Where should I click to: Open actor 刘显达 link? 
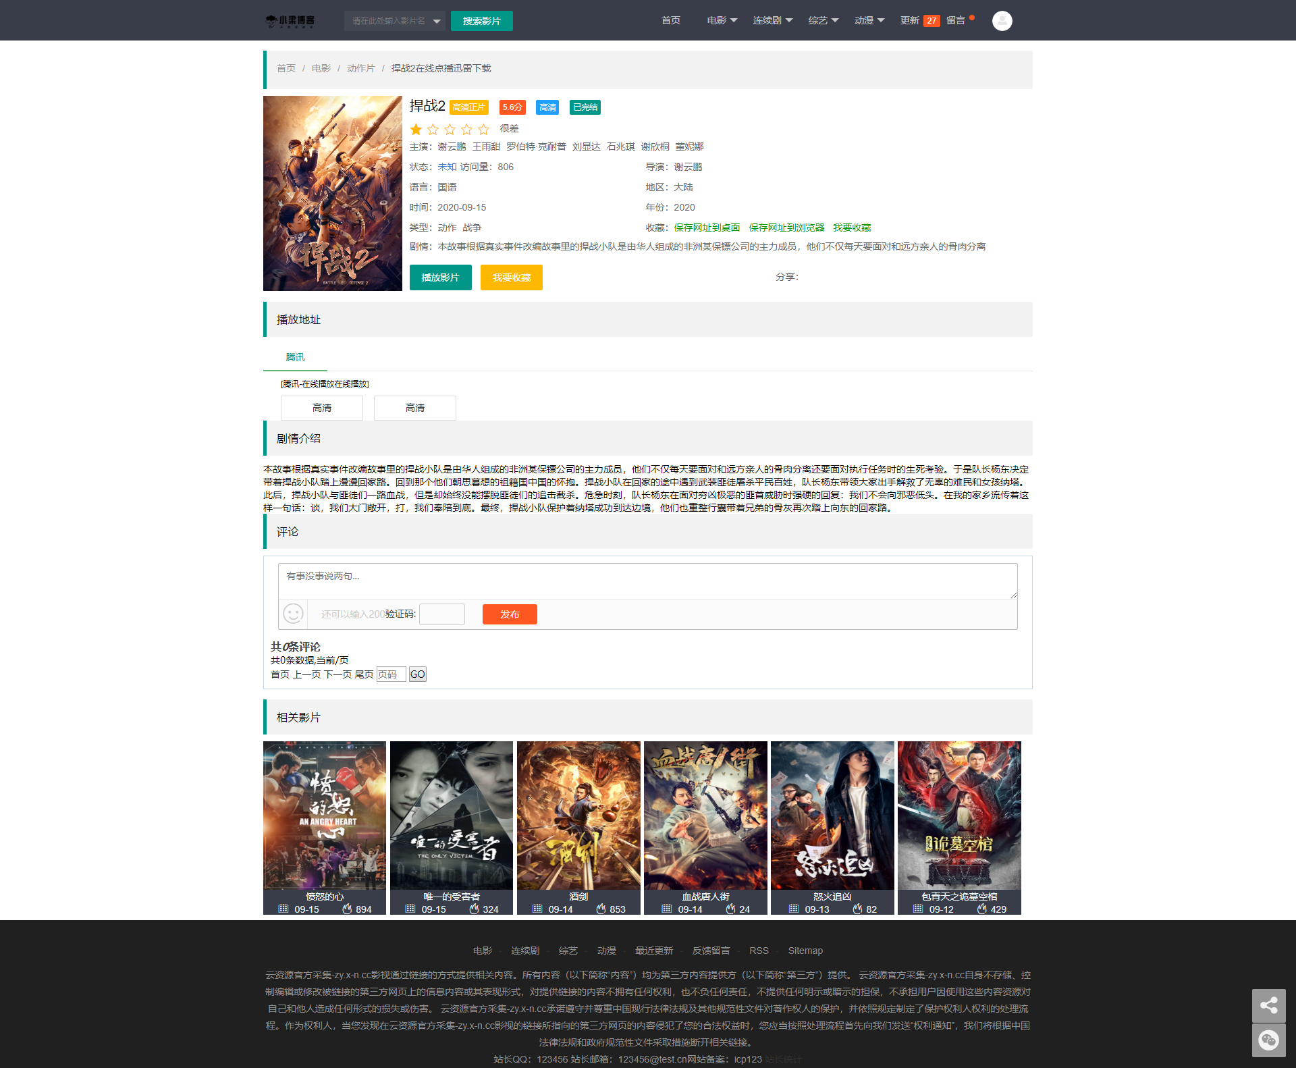coord(587,146)
